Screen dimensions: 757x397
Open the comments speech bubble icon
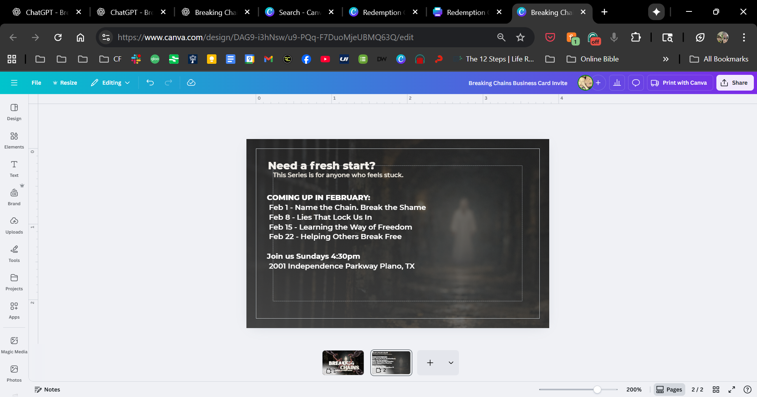(636, 83)
